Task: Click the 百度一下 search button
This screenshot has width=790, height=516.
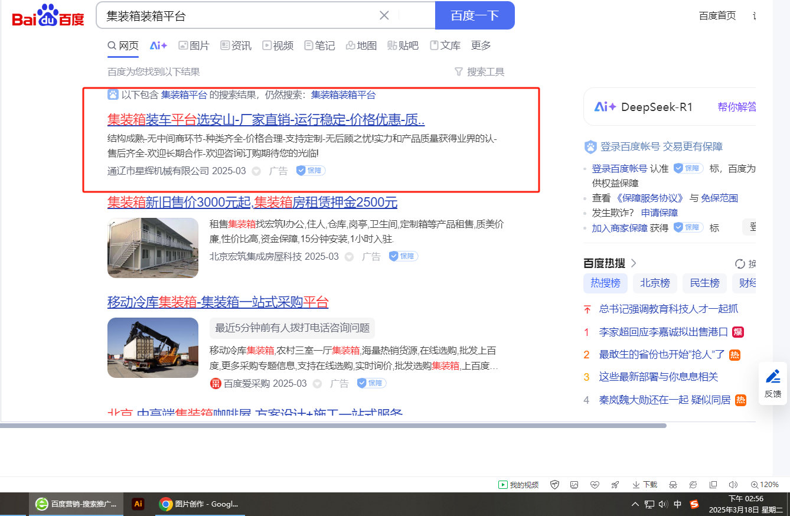Action: click(475, 15)
